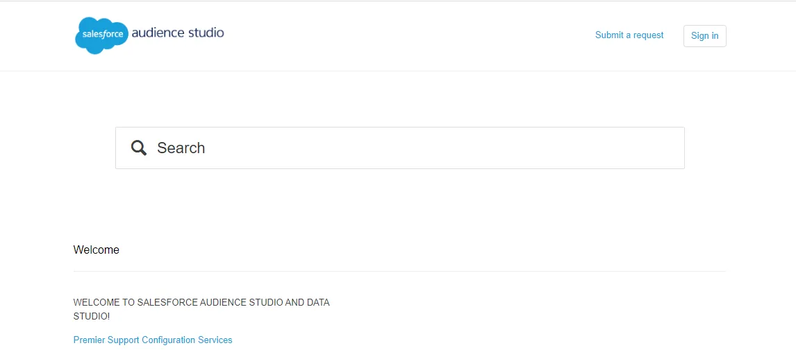The width and height of the screenshot is (796, 350).
Task: Click the word 'salesforce' inside the cloud
Action: pos(103,34)
